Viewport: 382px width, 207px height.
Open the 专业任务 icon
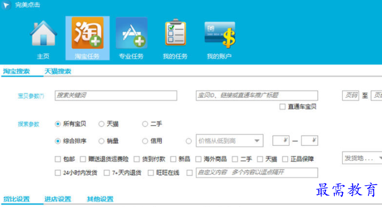coord(131,33)
